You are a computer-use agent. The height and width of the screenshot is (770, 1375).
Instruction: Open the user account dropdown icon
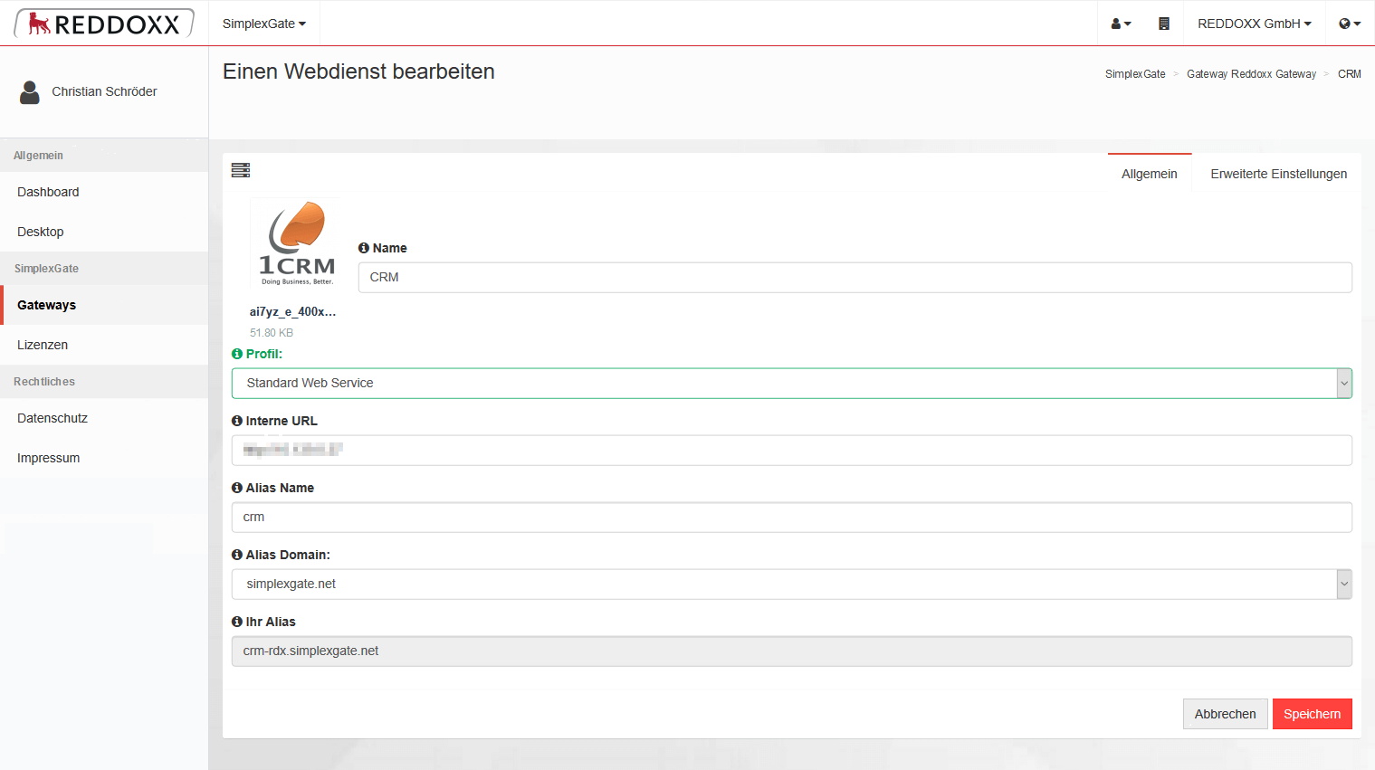(x=1121, y=24)
